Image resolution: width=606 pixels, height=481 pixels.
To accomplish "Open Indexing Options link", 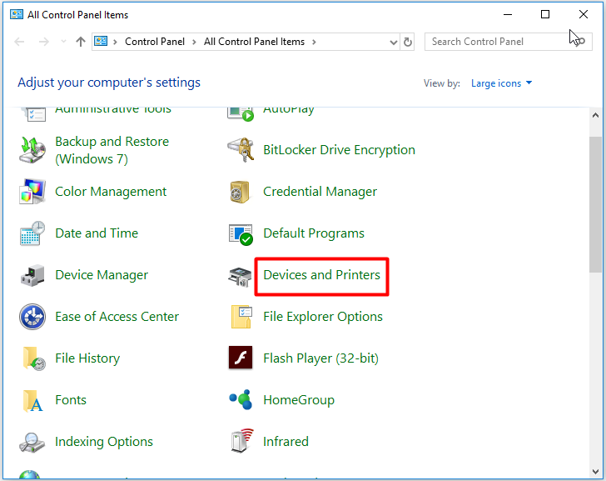I will 104,442.
